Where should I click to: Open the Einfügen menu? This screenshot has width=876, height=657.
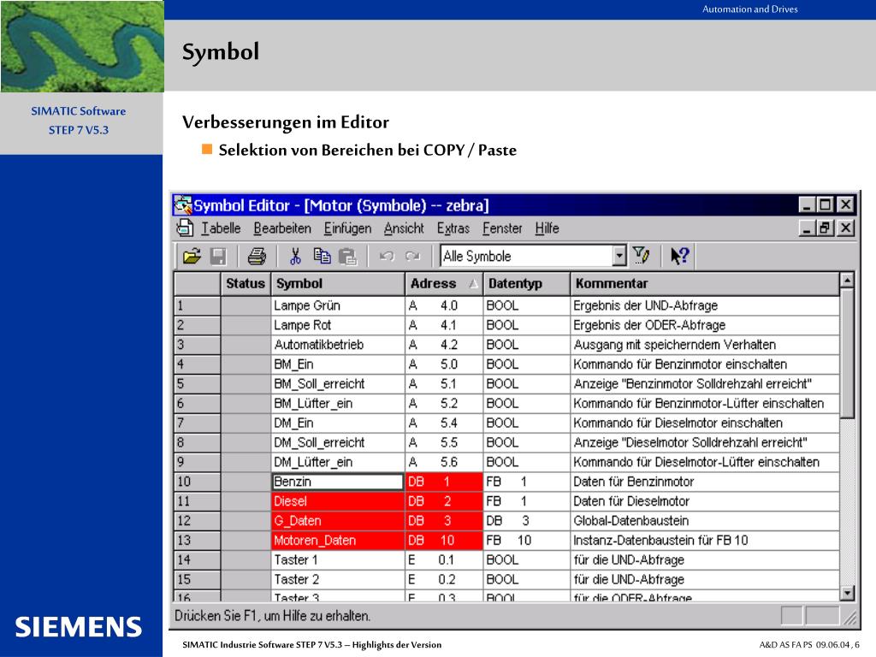(x=347, y=228)
